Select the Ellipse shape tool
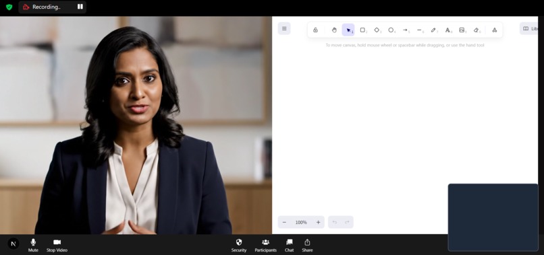The image size is (544, 255). pyautogui.click(x=391, y=30)
